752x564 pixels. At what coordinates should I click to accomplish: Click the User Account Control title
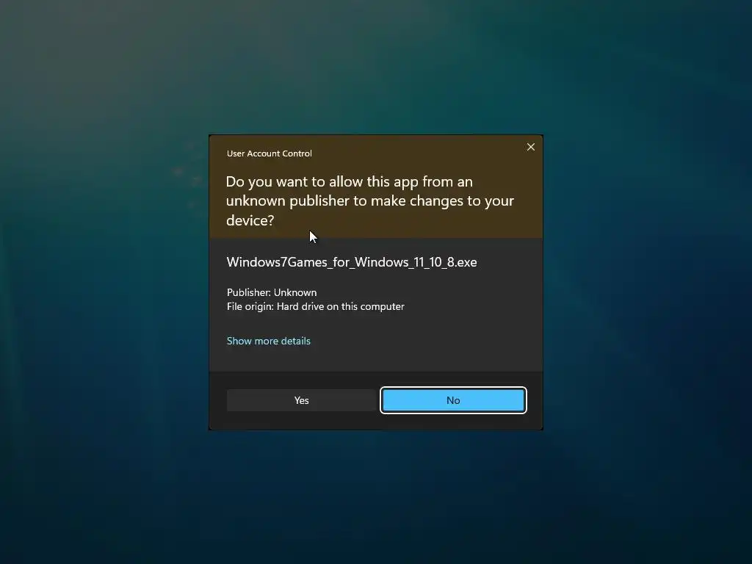tap(269, 153)
